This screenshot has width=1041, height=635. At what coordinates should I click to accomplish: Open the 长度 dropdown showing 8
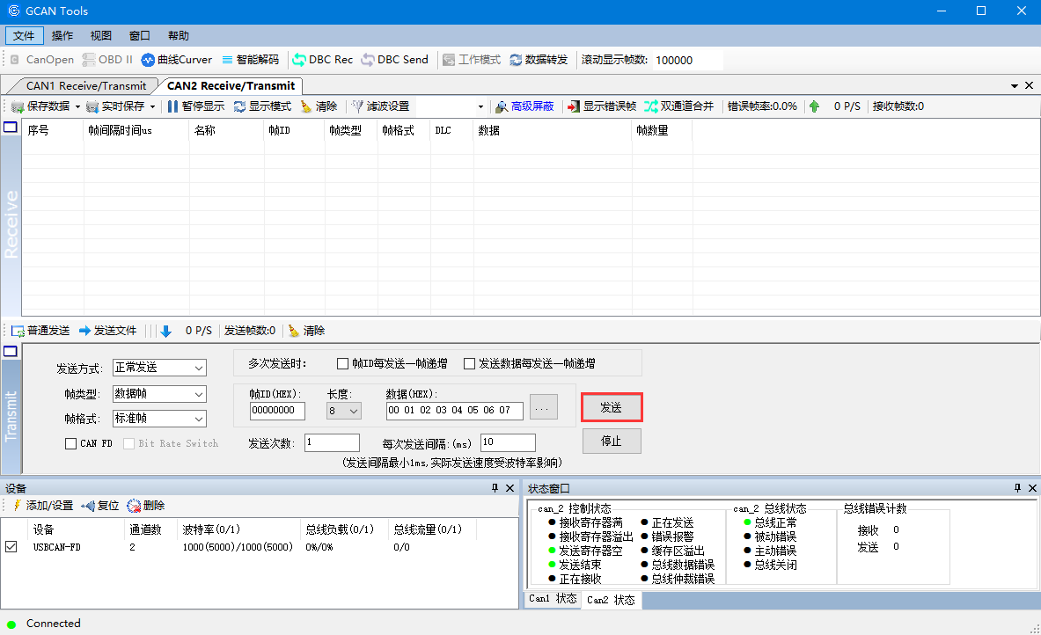click(x=354, y=411)
